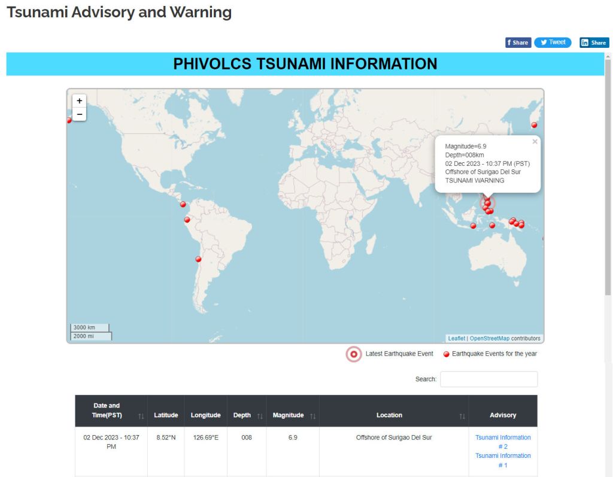Open the Leaflet attribution link
This screenshot has height=477, width=613.
tap(456, 339)
